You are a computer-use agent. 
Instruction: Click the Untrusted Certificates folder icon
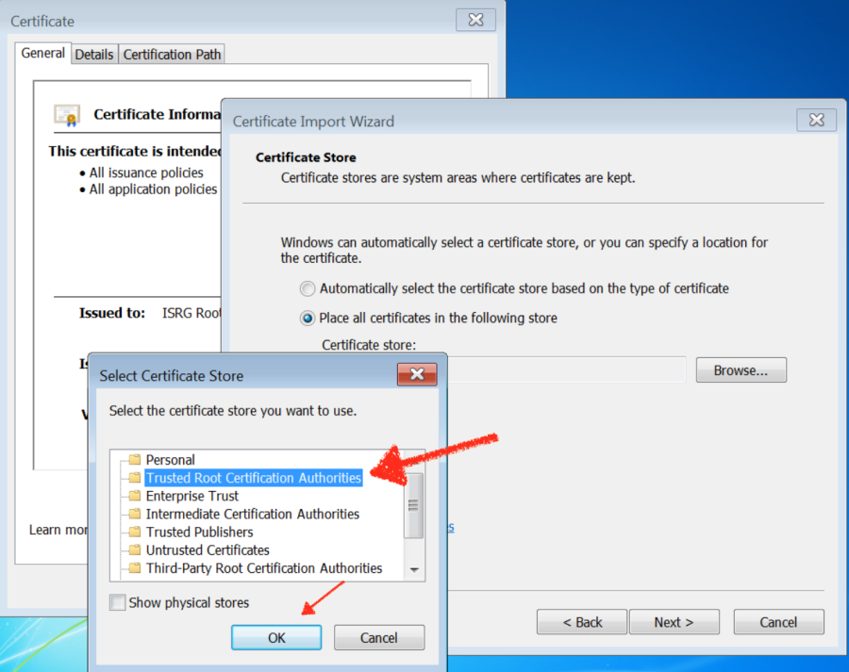pos(133,549)
